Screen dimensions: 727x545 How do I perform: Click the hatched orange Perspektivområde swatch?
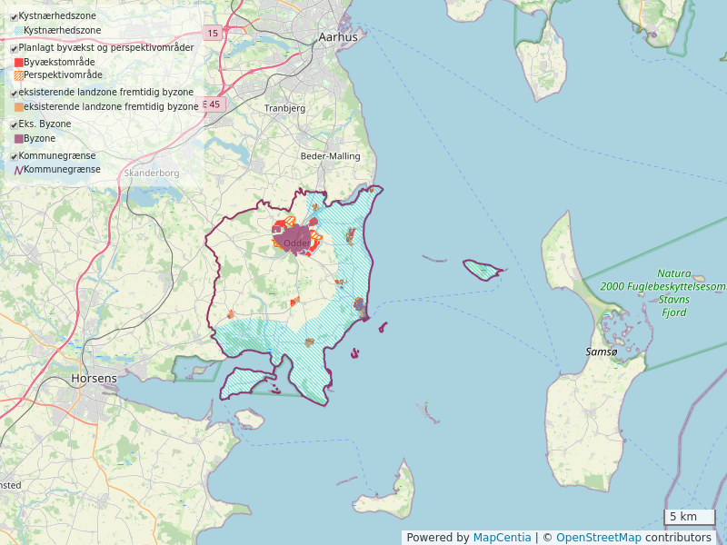pyautogui.click(x=18, y=75)
